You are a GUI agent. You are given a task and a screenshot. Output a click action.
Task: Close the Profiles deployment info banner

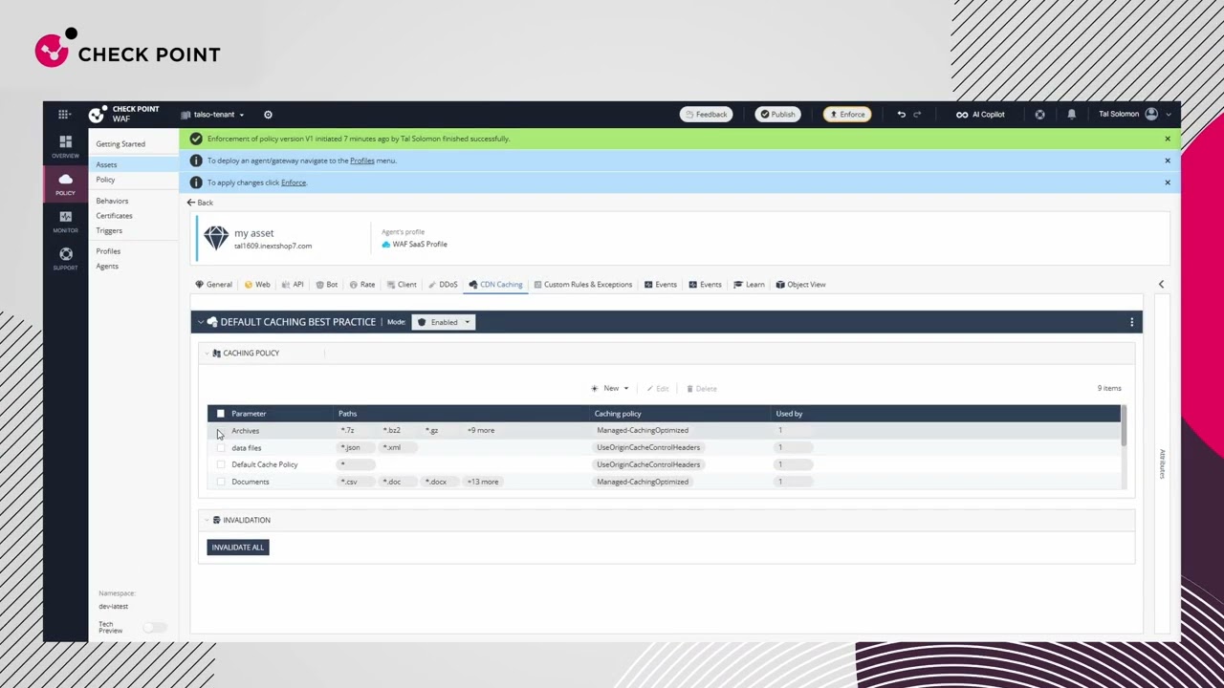pyautogui.click(x=1168, y=161)
